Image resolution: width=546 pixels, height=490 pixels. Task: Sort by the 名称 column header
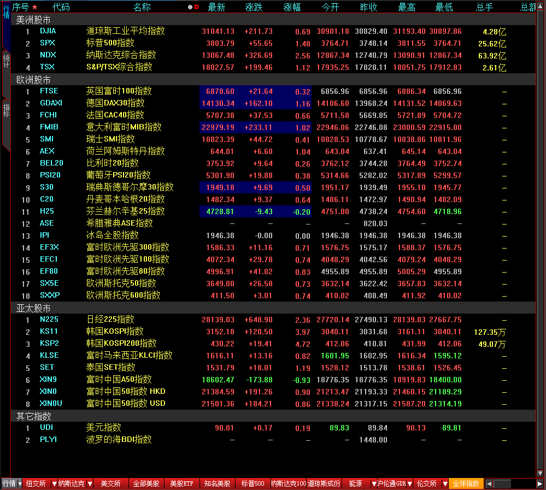pyautogui.click(x=142, y=7)
